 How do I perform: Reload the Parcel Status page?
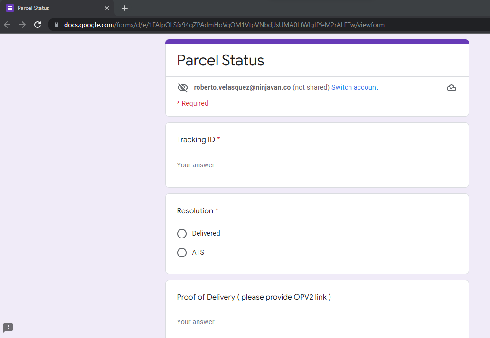38,25
